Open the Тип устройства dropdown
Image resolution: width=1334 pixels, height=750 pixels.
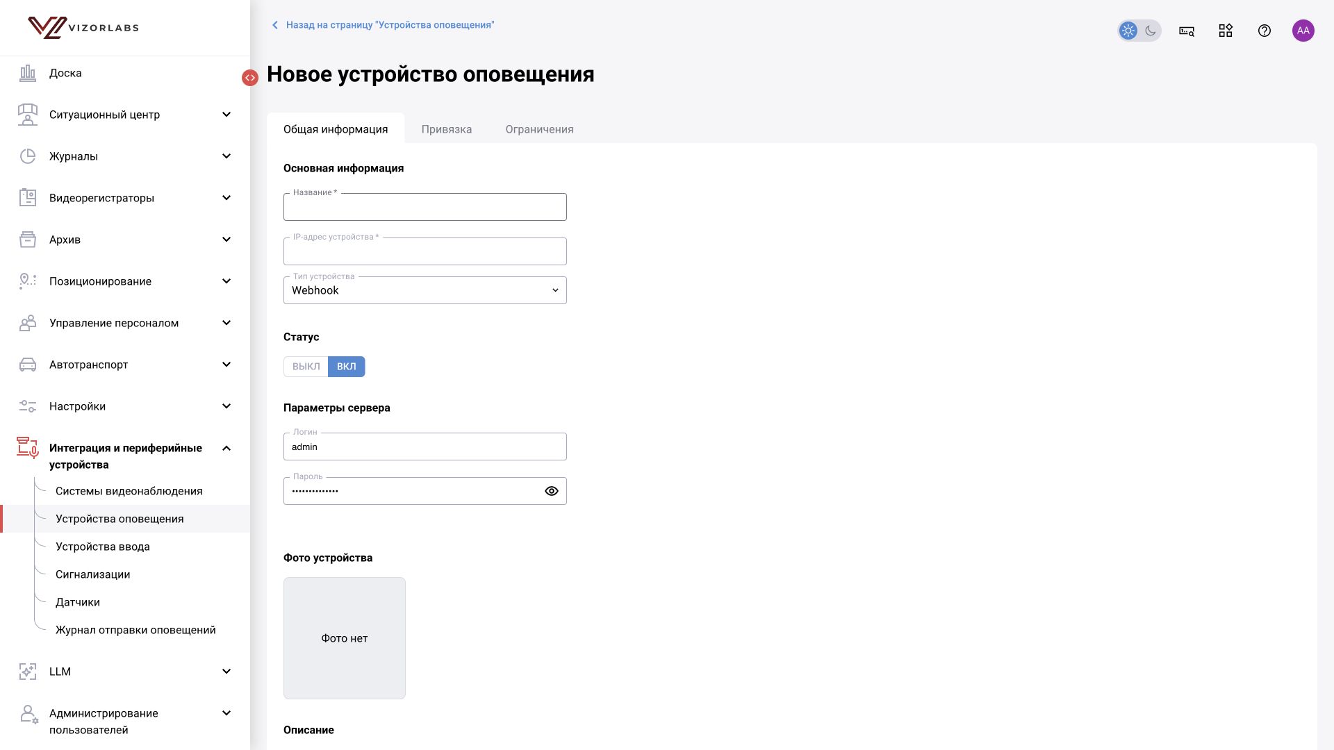pos(425,290)
